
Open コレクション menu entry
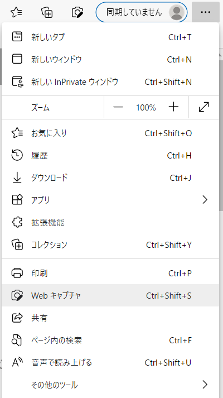point(110,244)
